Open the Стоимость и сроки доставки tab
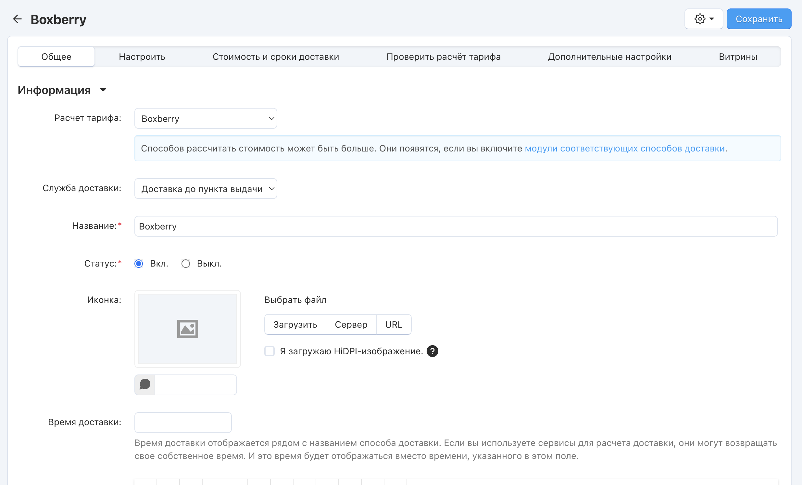Screen dimensions: 802x485 pos(276,57)
